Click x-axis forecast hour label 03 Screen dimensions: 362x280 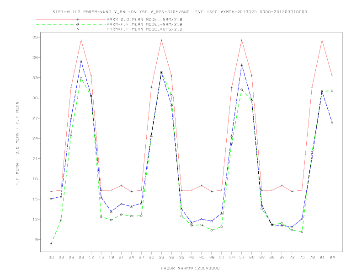[61, 257]
